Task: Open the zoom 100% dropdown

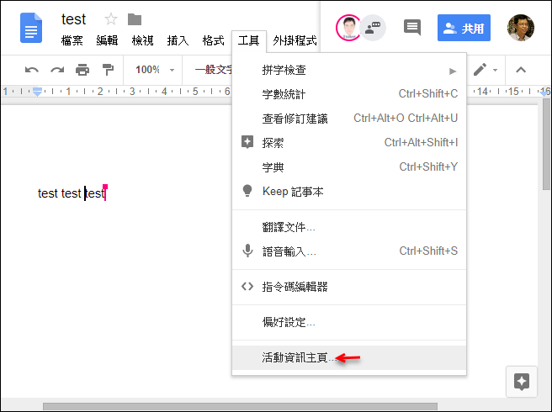Action: click(155, 70)
